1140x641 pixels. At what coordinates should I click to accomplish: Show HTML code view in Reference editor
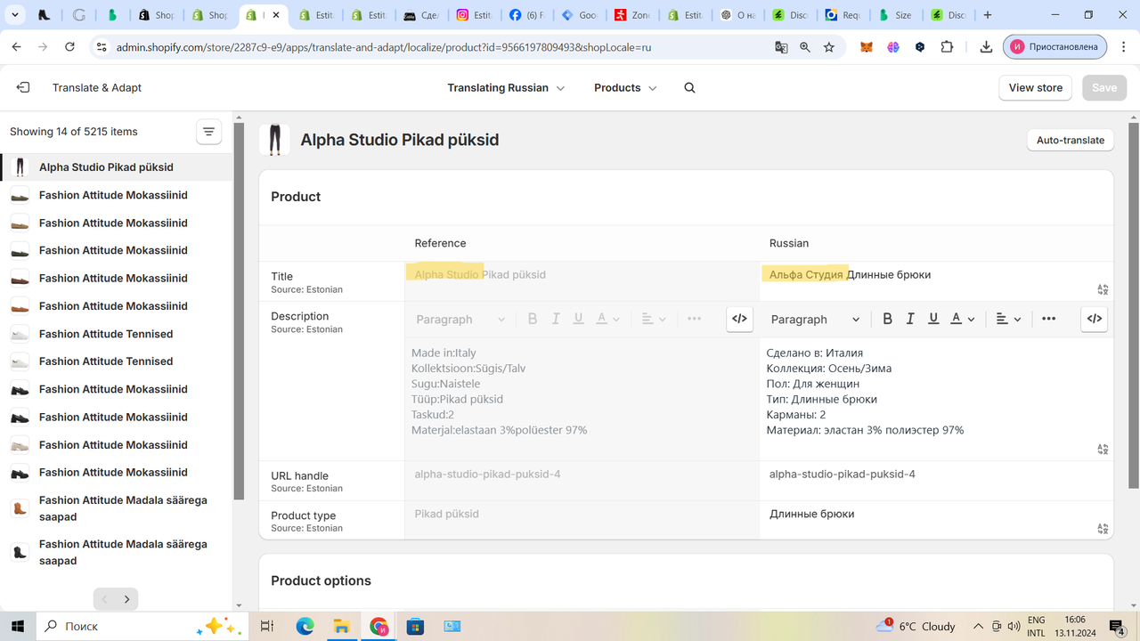739,319
